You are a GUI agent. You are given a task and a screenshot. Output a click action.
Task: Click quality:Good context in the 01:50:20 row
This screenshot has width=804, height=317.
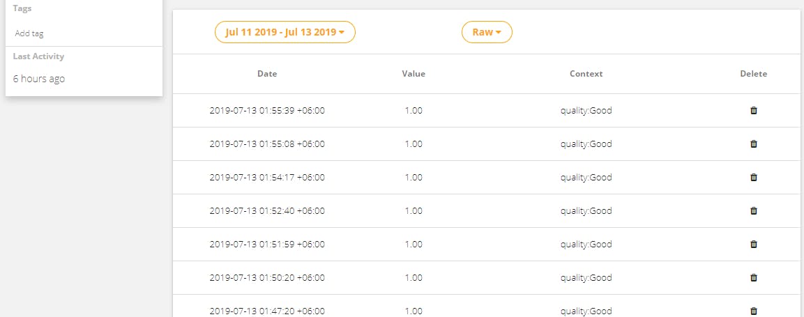pos(586,277)
